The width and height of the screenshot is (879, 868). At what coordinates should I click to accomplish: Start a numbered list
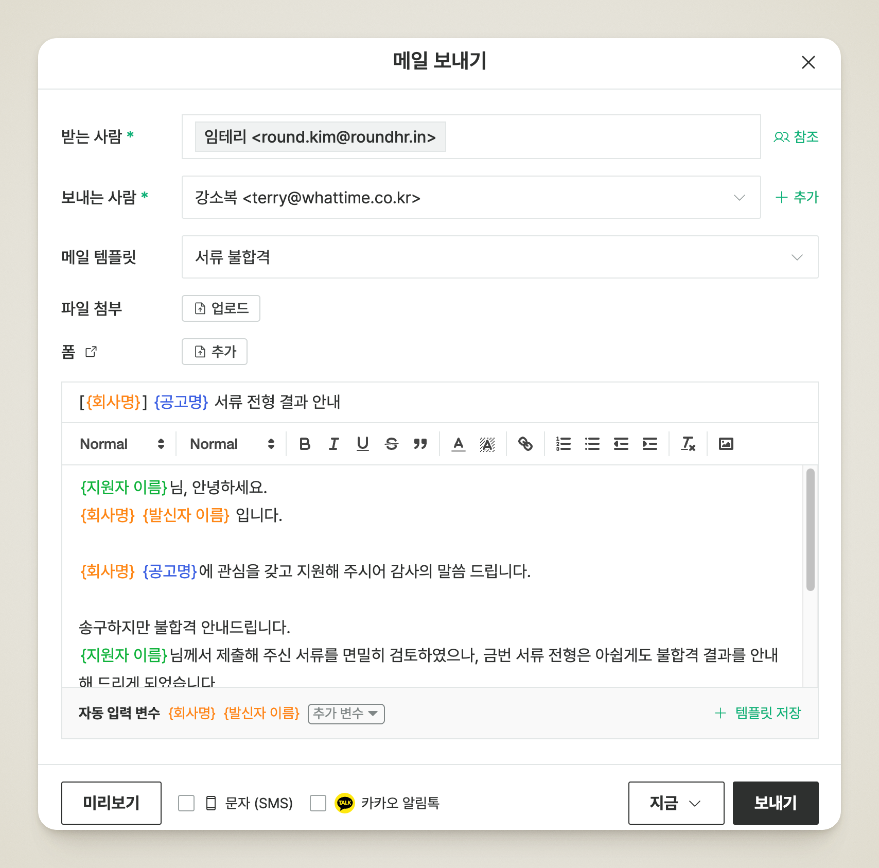point(563,444)
